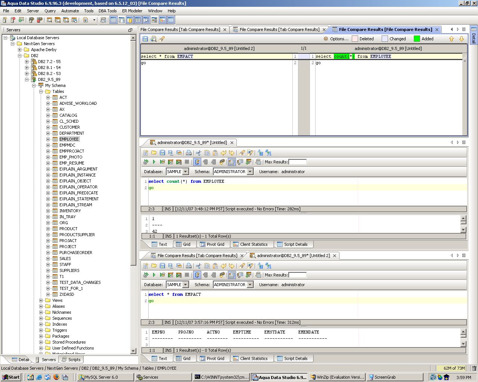This screenshot has width=478, height=382.
Task: Toggle auto-commit button in lower query editor
Action: coord(197,275)
